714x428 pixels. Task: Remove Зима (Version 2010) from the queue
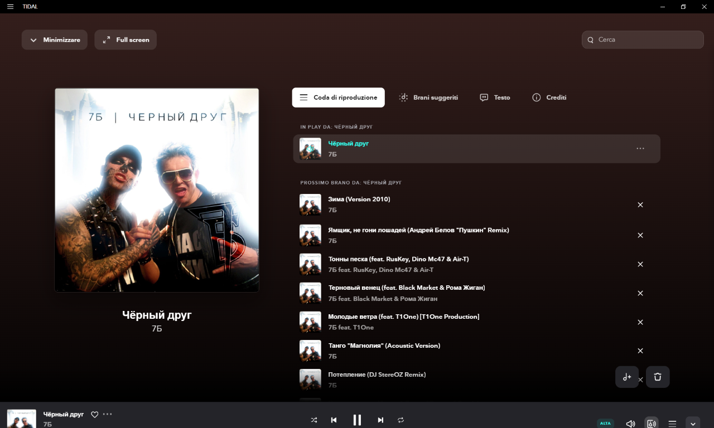coord(640,205)
